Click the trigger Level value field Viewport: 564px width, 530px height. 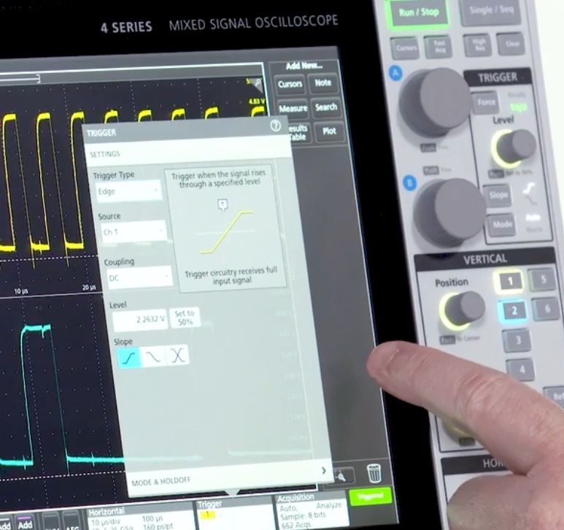[139, 319]
